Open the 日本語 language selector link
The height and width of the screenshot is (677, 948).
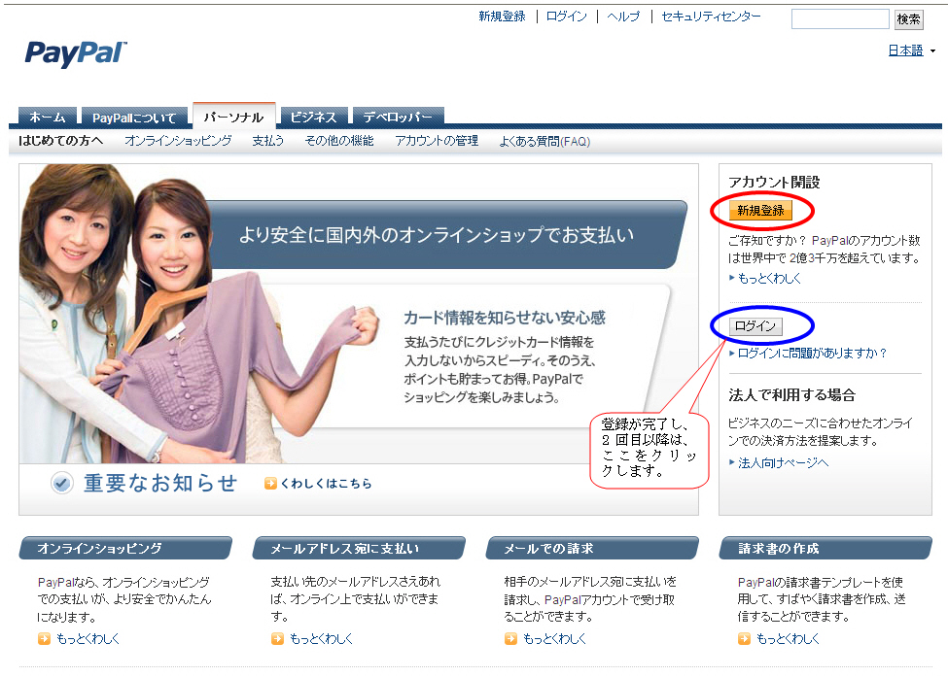pos(905,51)
